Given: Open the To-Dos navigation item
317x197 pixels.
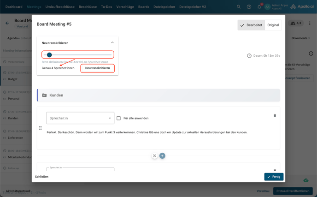Looking at the screenshot, I should (106, 7).
